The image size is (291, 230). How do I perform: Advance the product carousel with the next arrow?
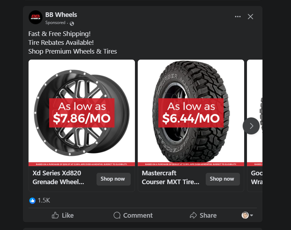click(x=251, y=126)
